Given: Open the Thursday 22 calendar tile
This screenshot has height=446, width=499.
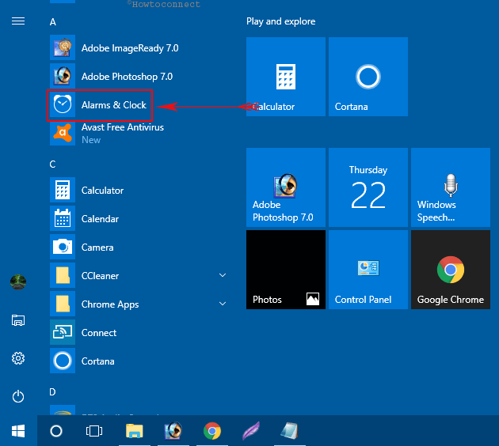Looking at the screenshot, I should click(x=368, y=187).
